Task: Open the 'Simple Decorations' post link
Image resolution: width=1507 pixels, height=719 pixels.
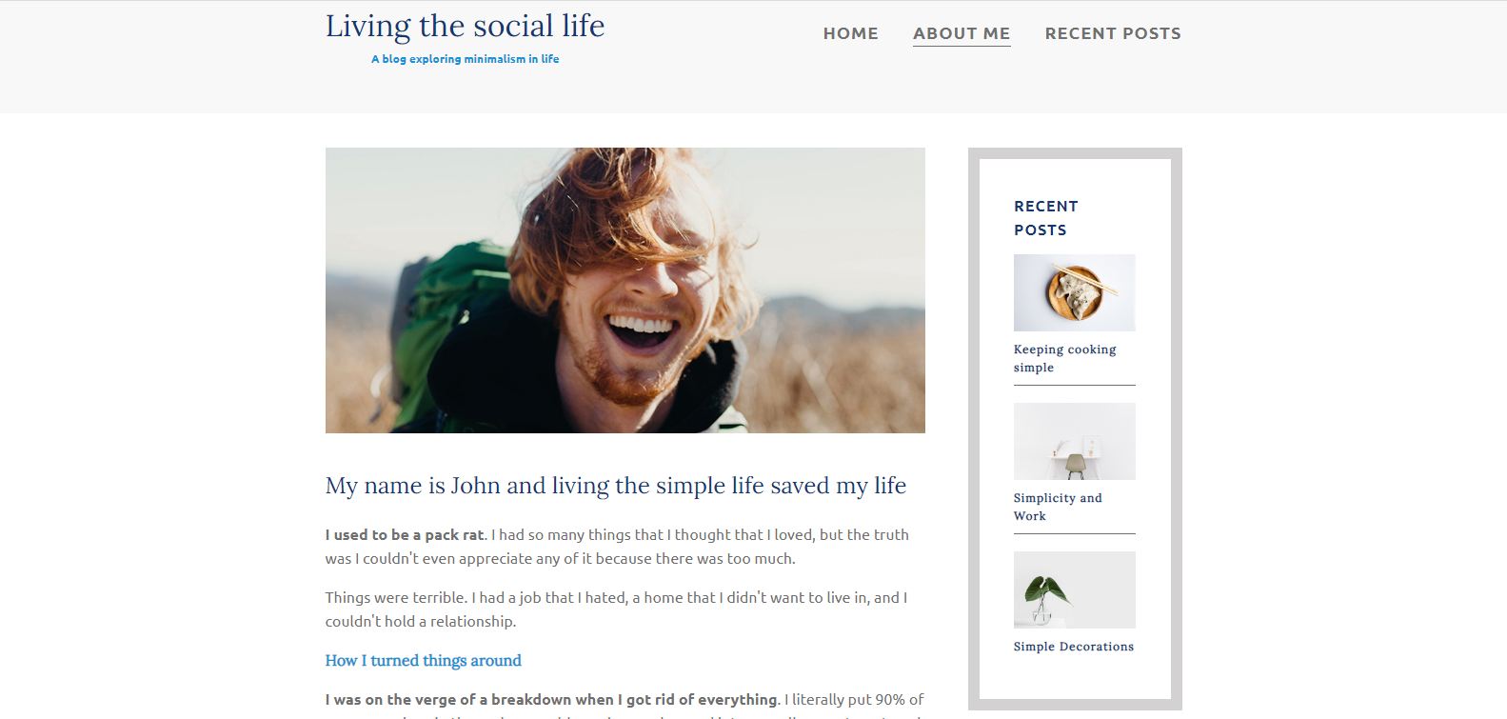Action: tap(1074, 647)
